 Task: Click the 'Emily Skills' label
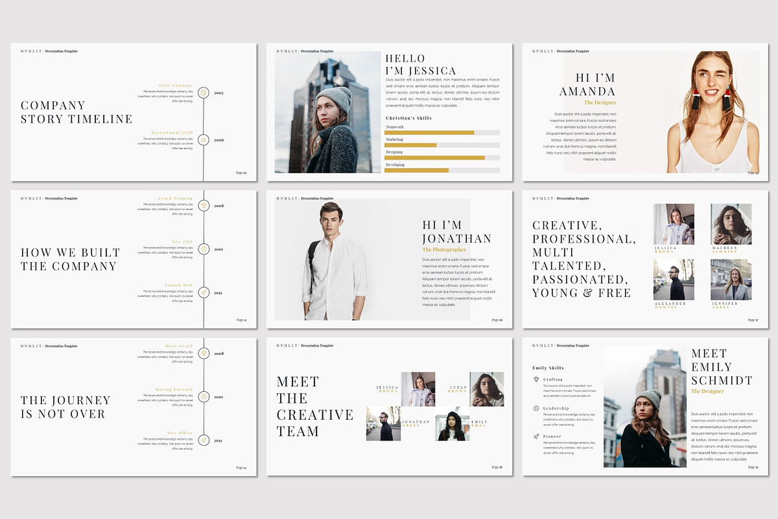pos(548,368)
